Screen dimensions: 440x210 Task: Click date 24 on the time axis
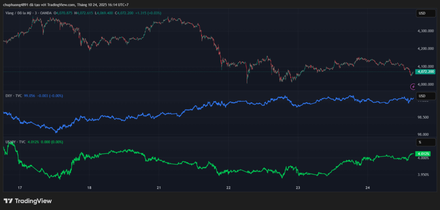click(x=367, y=188)
